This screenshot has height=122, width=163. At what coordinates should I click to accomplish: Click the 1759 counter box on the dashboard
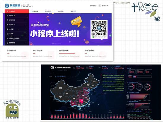point(140,72)
